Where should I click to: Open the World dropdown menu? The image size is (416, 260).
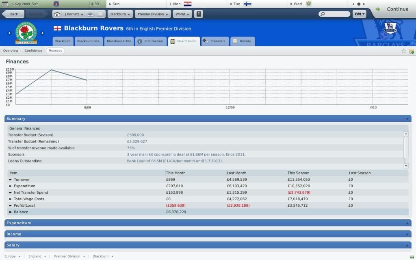tap(182, 14)
